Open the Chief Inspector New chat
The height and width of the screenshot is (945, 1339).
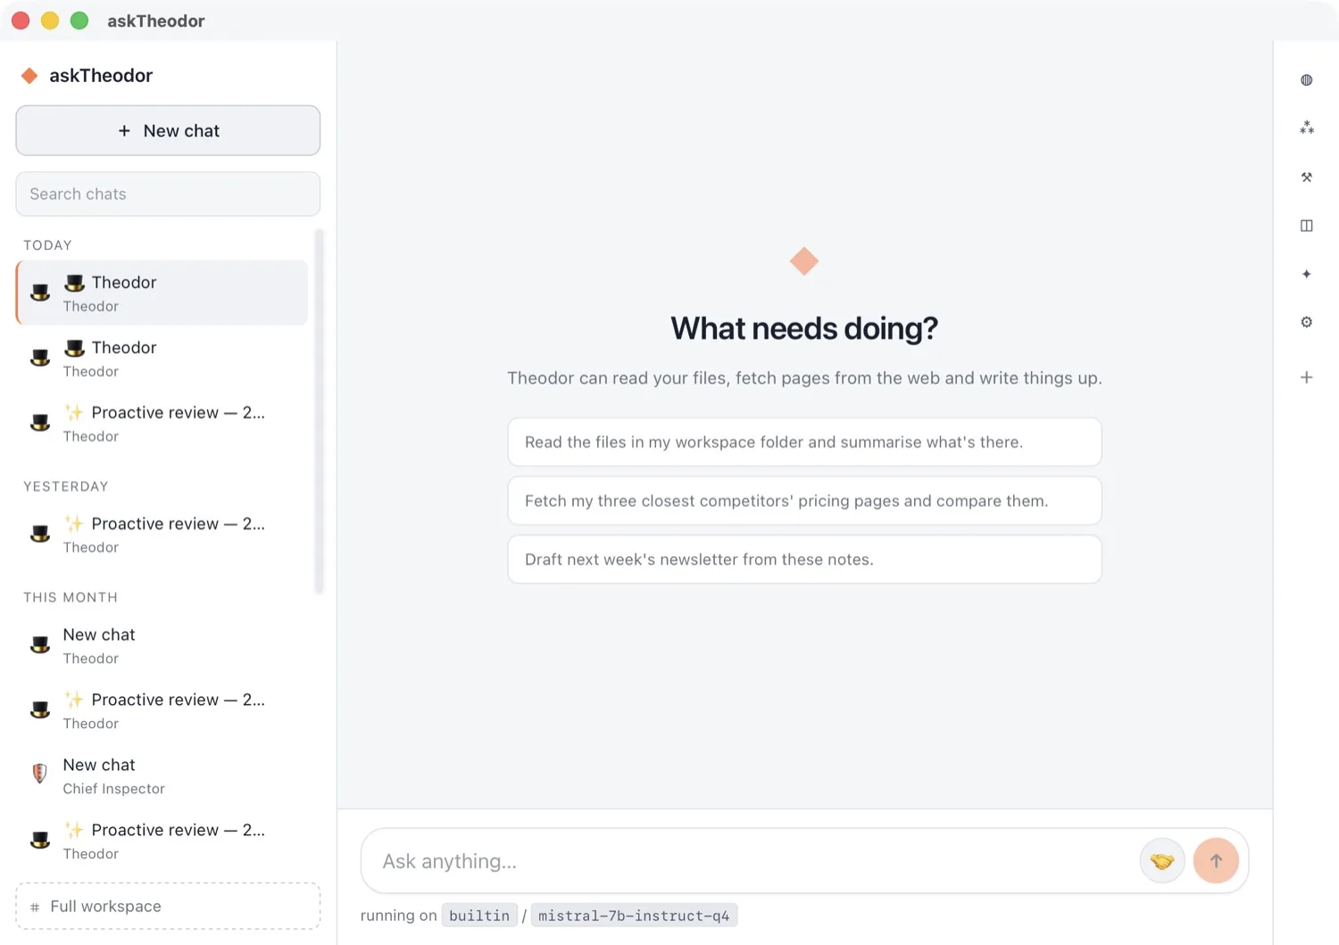point(162,775)
